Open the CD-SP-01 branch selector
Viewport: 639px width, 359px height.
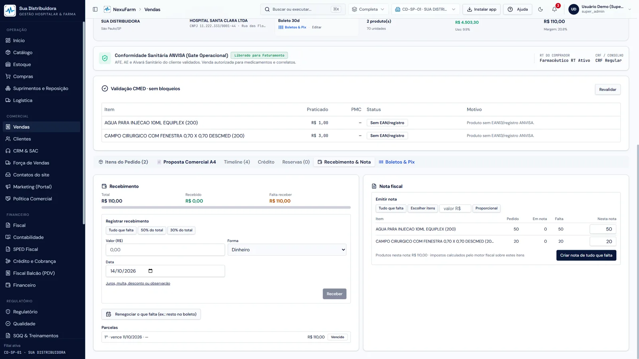pos(425,9)
